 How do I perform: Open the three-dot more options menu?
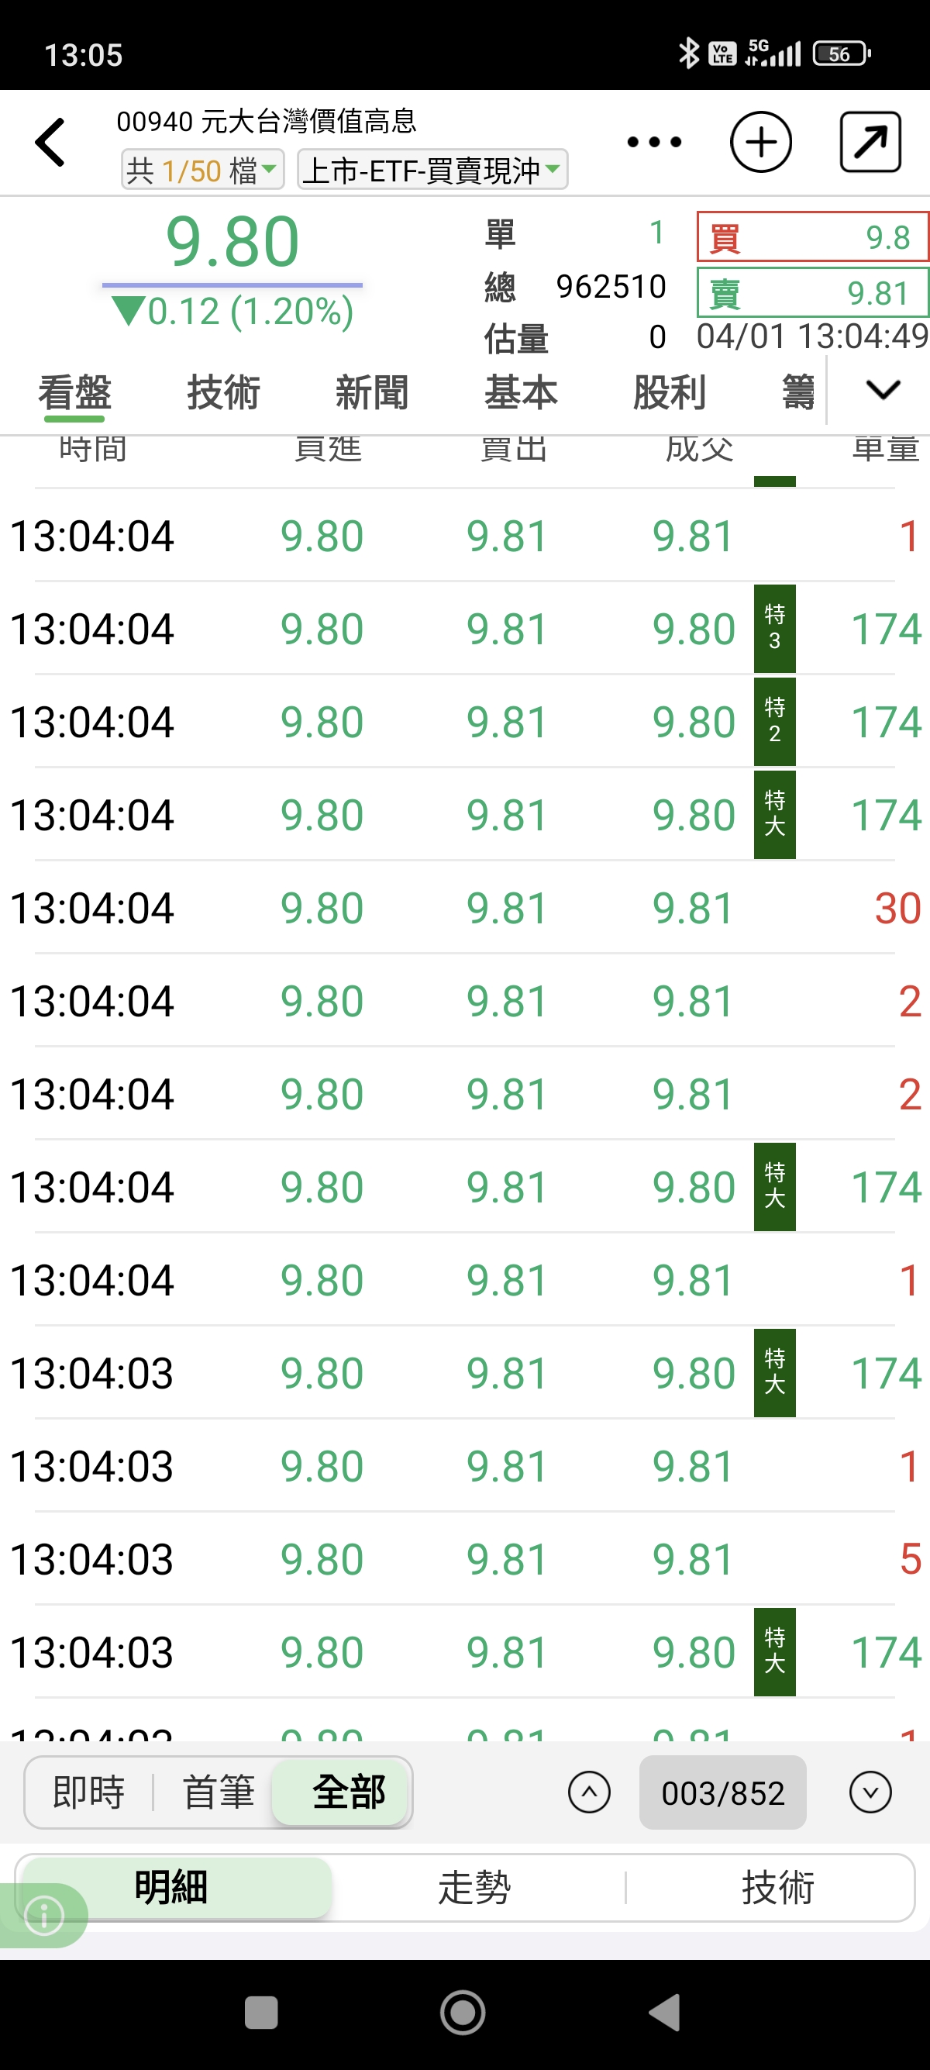point(654,142)
